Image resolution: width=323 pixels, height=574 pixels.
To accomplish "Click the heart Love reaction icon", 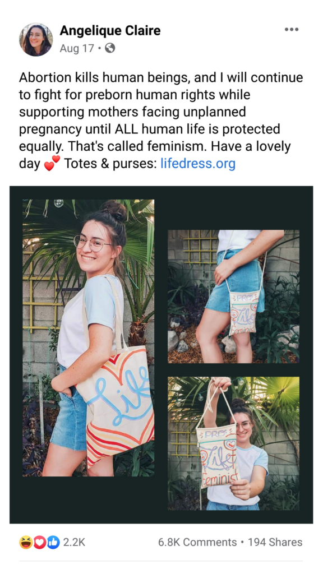I will tap(39, 542).
